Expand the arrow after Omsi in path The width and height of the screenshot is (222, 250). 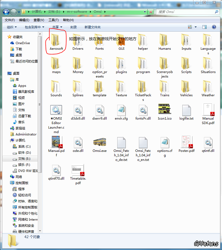(105, 12)
